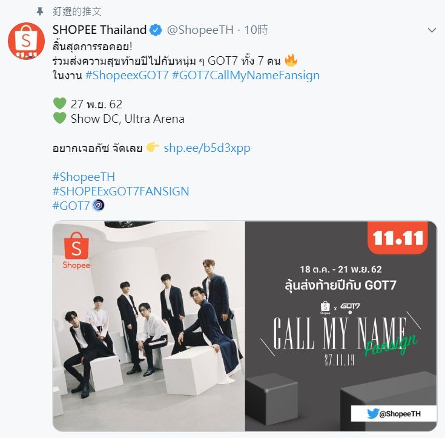Open the SHOPEE Thailand profile avatar

[26, 41]
